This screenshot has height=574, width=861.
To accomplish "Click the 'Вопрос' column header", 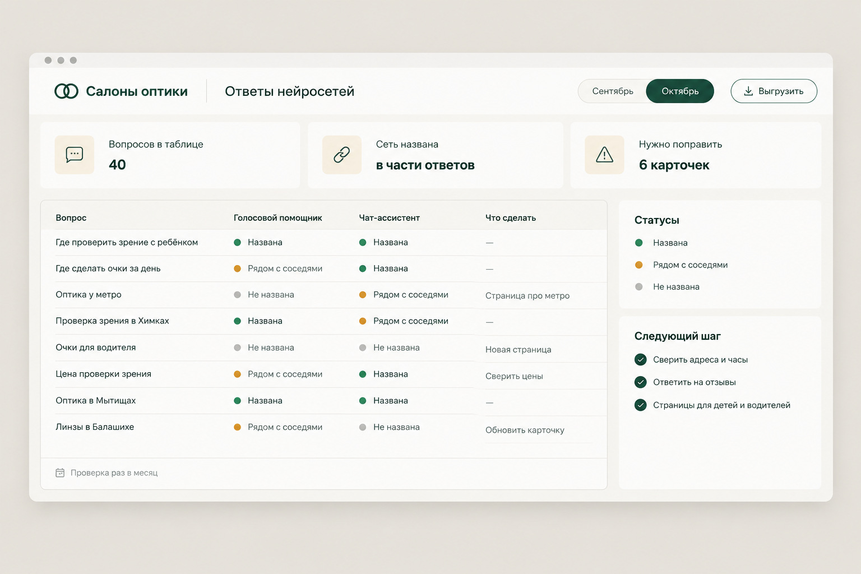I will pos(71,218).
